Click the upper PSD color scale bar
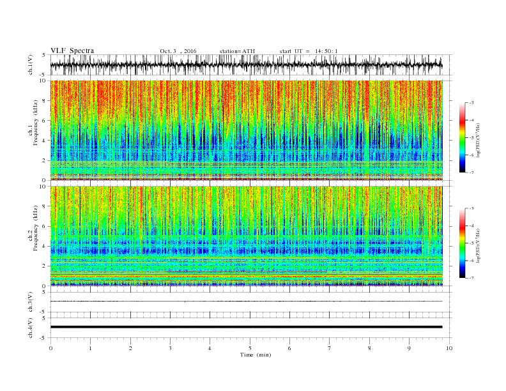The width and height of the screenshot is (506, 391). tap(462, 137)
